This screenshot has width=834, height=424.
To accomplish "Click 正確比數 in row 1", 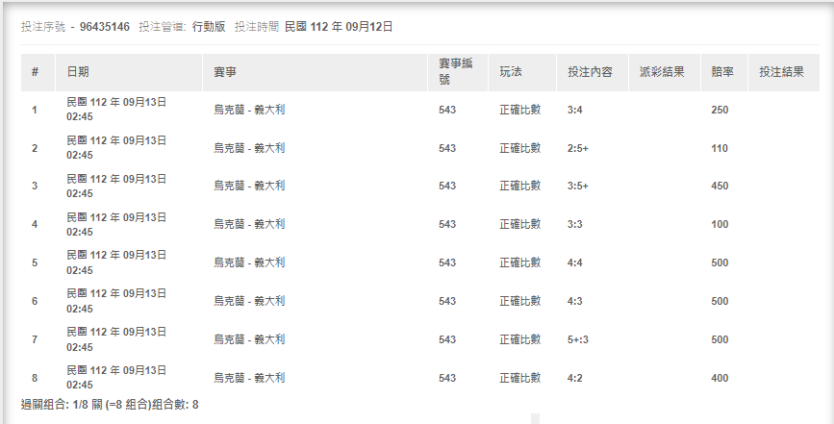I will click(520, 110).
